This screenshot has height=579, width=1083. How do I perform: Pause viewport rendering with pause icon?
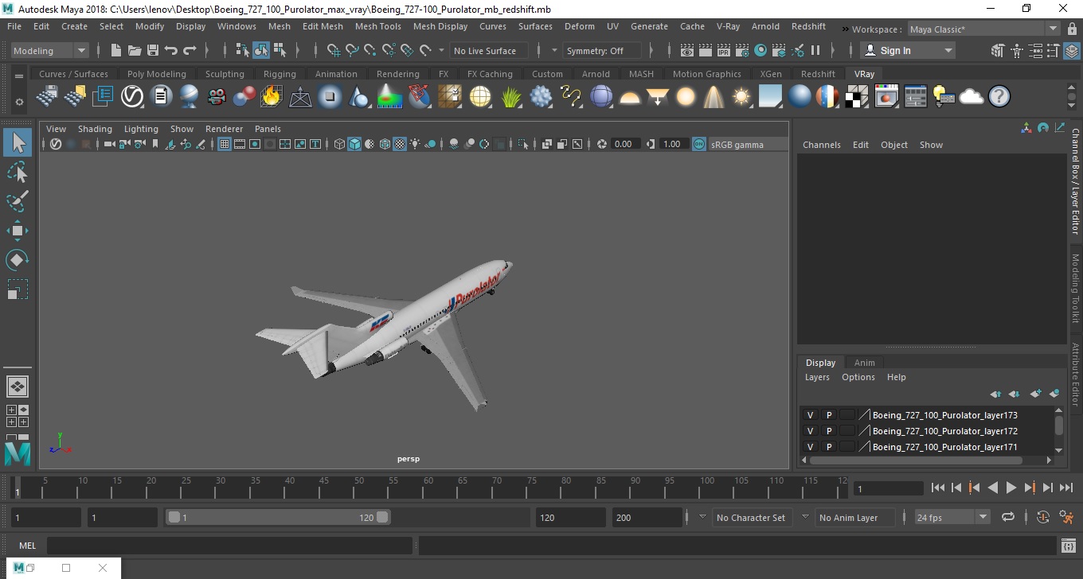[815, 50]
